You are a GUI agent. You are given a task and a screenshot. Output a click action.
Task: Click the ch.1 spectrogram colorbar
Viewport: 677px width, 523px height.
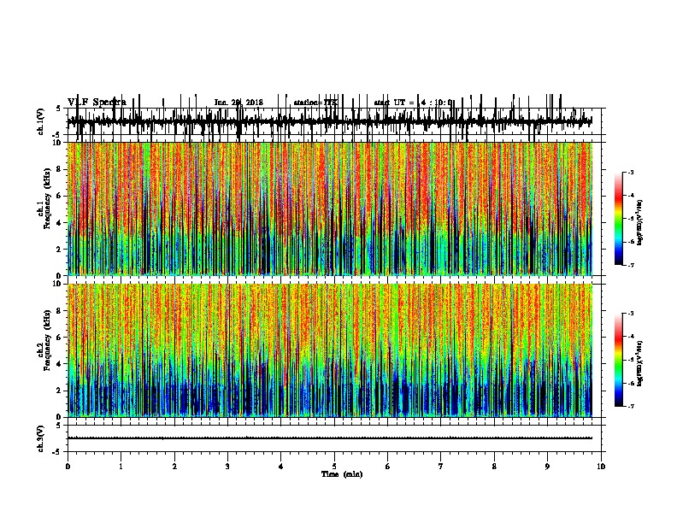[x=618, y=219]
